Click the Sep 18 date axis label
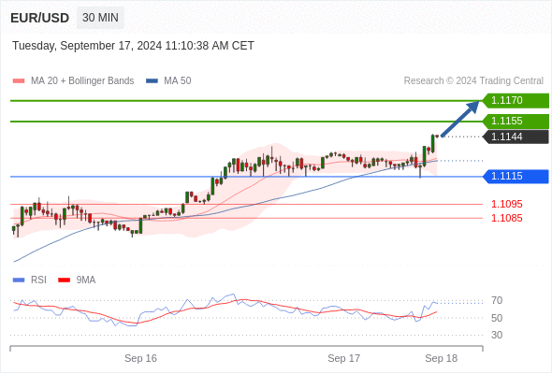This screenshot has width=552, height=374. (x=441, y=358)
